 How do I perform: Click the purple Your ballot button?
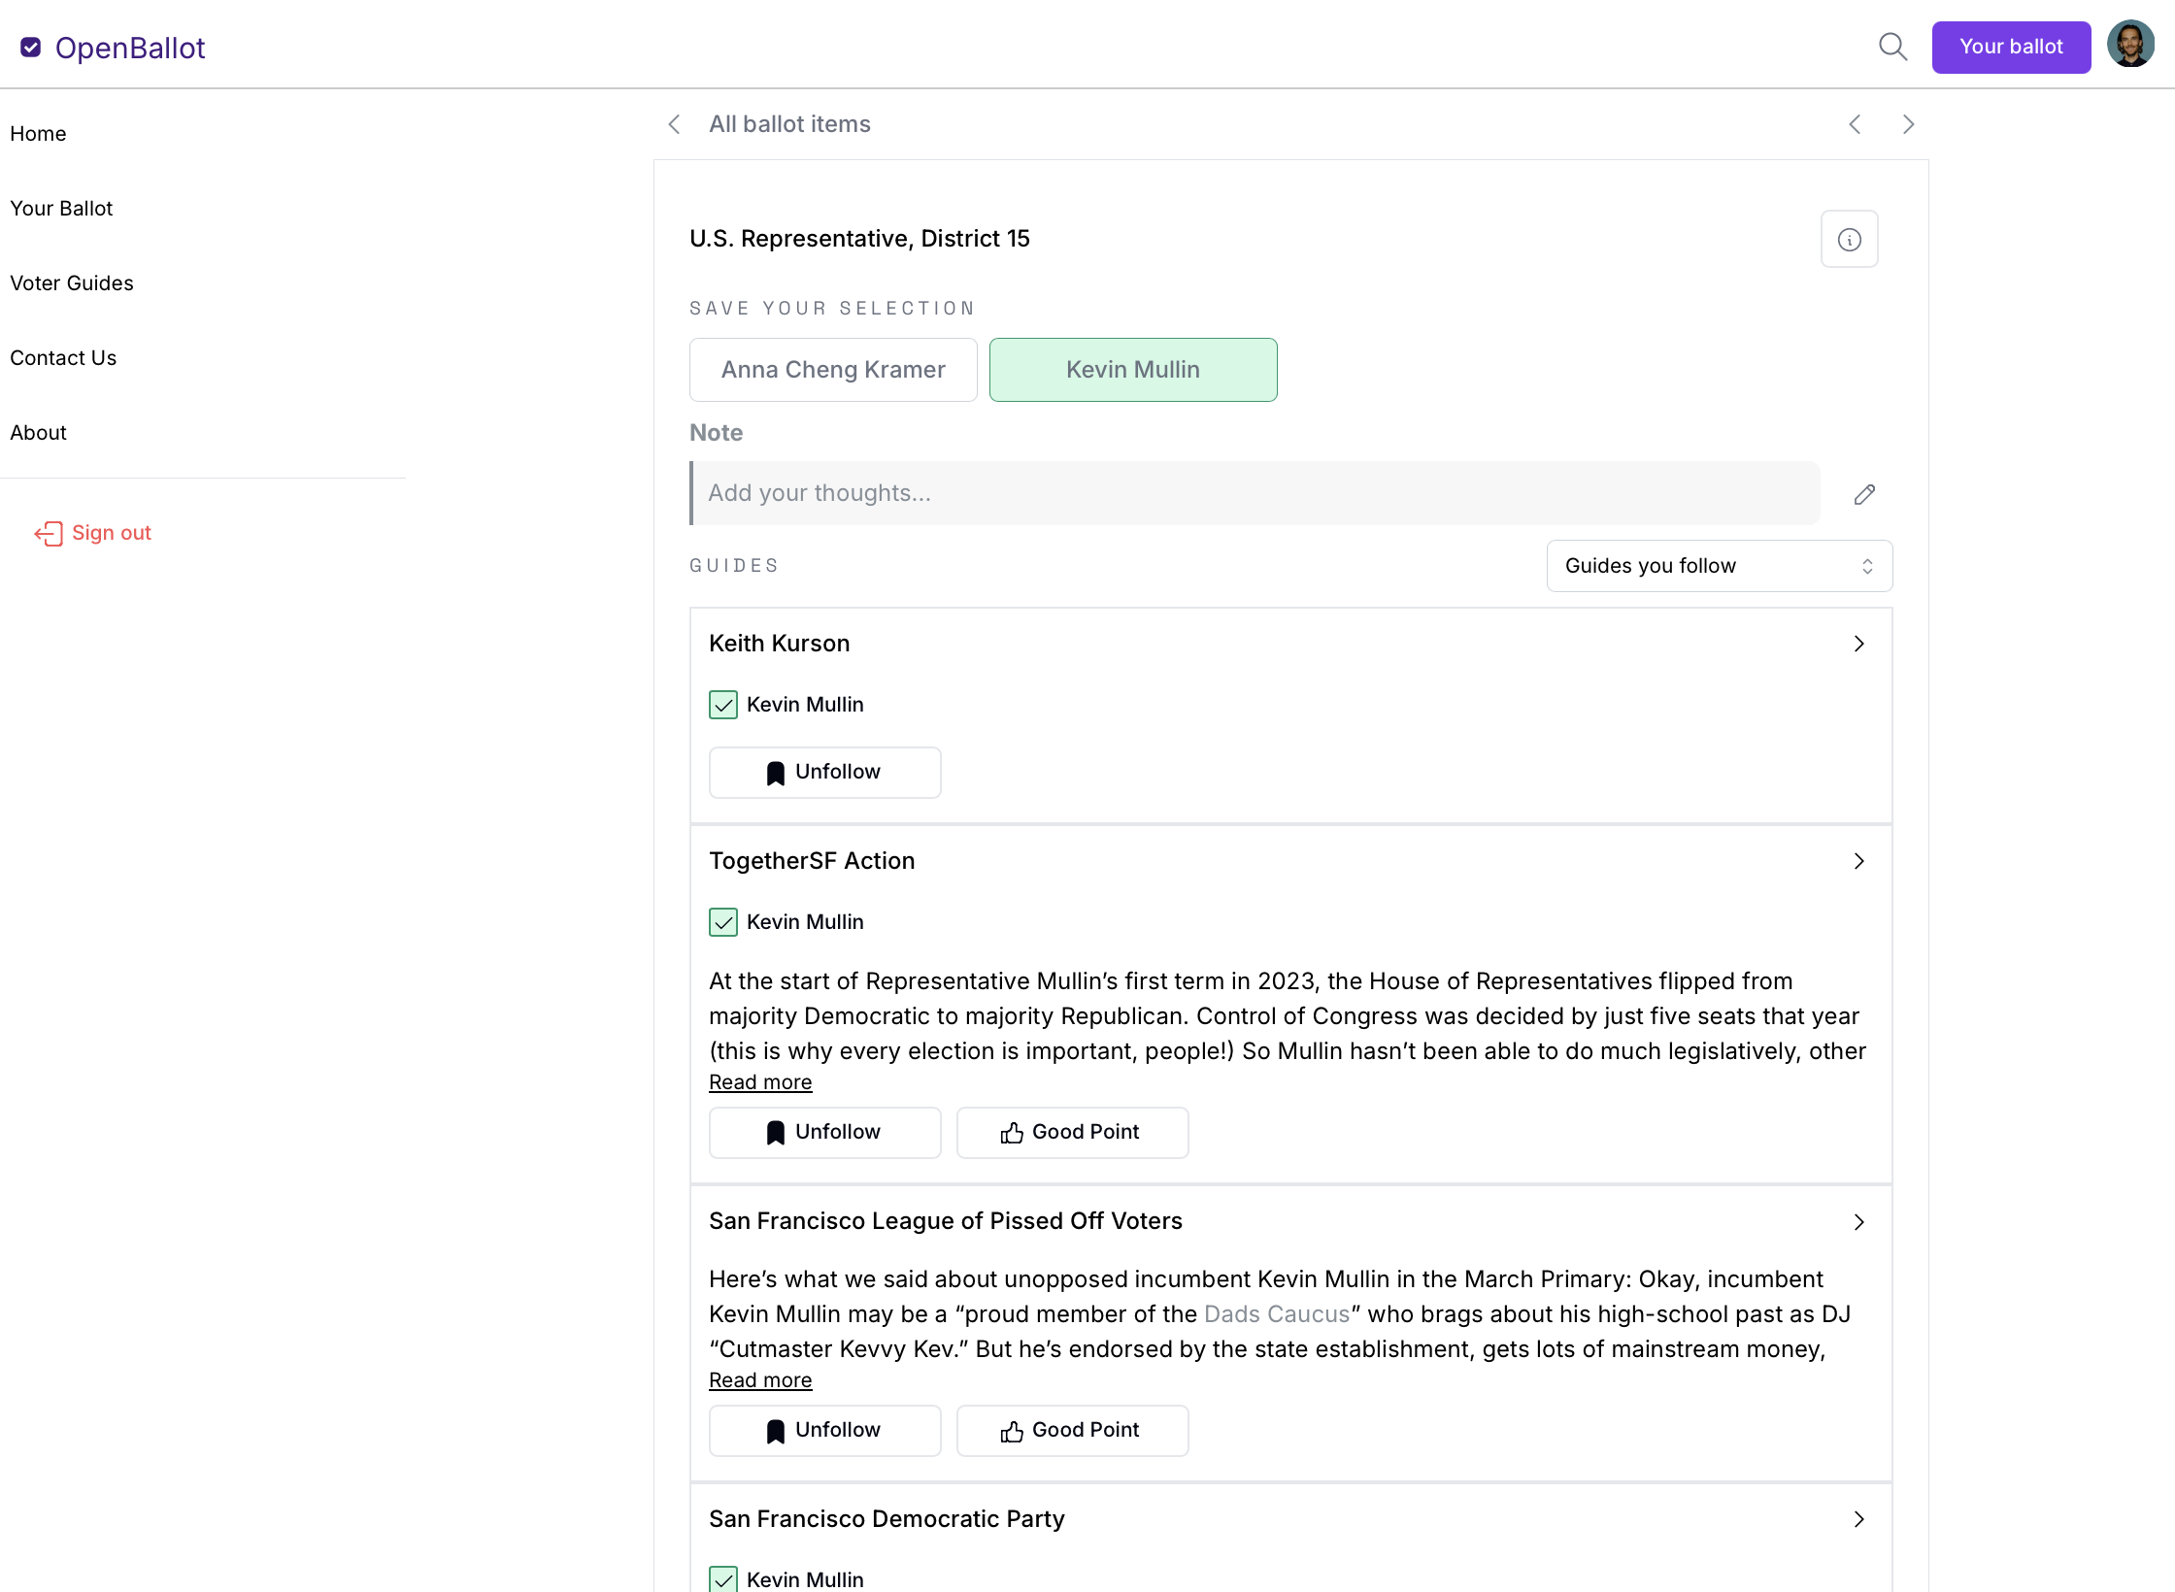[x=2011, y=47]
